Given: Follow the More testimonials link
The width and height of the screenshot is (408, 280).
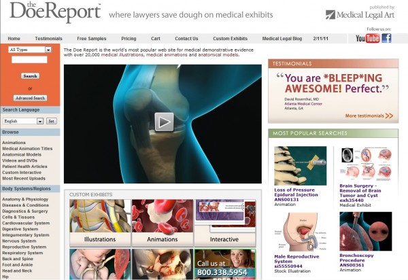Looking at the screenshot, I should 369,116.
